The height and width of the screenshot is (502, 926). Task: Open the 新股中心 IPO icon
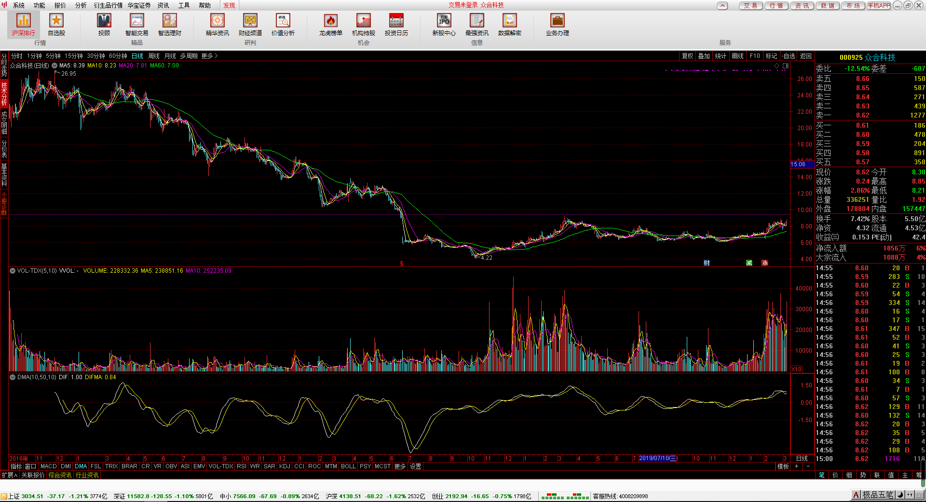[x=444, y=25]
